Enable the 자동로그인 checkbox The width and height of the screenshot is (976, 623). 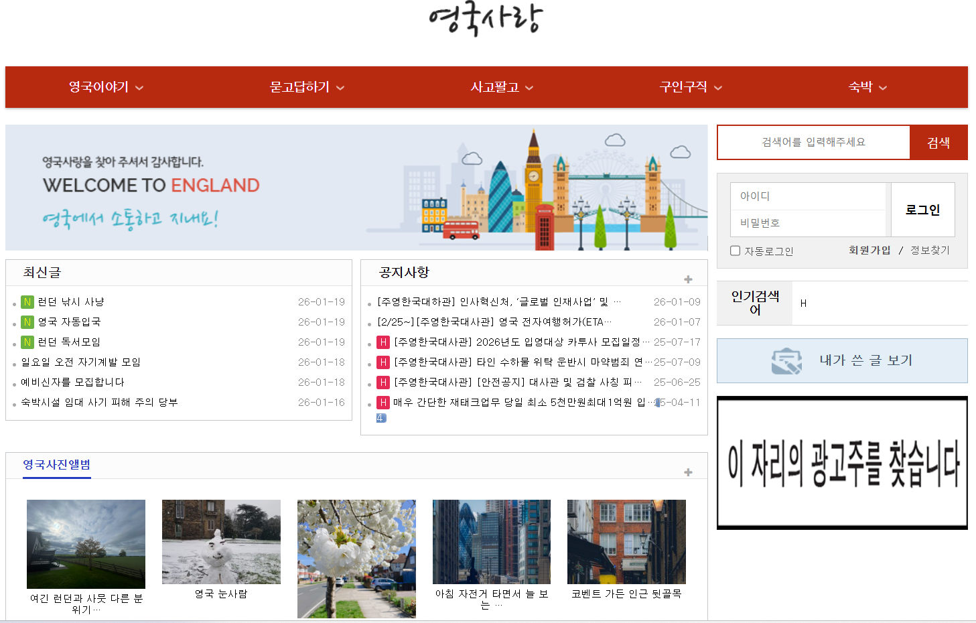pyautogui.click(x=736, y=251)
